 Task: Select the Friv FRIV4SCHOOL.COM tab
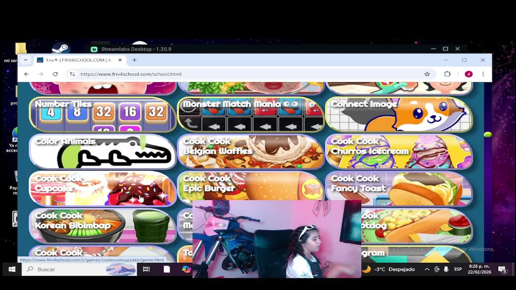click(79, 60)
